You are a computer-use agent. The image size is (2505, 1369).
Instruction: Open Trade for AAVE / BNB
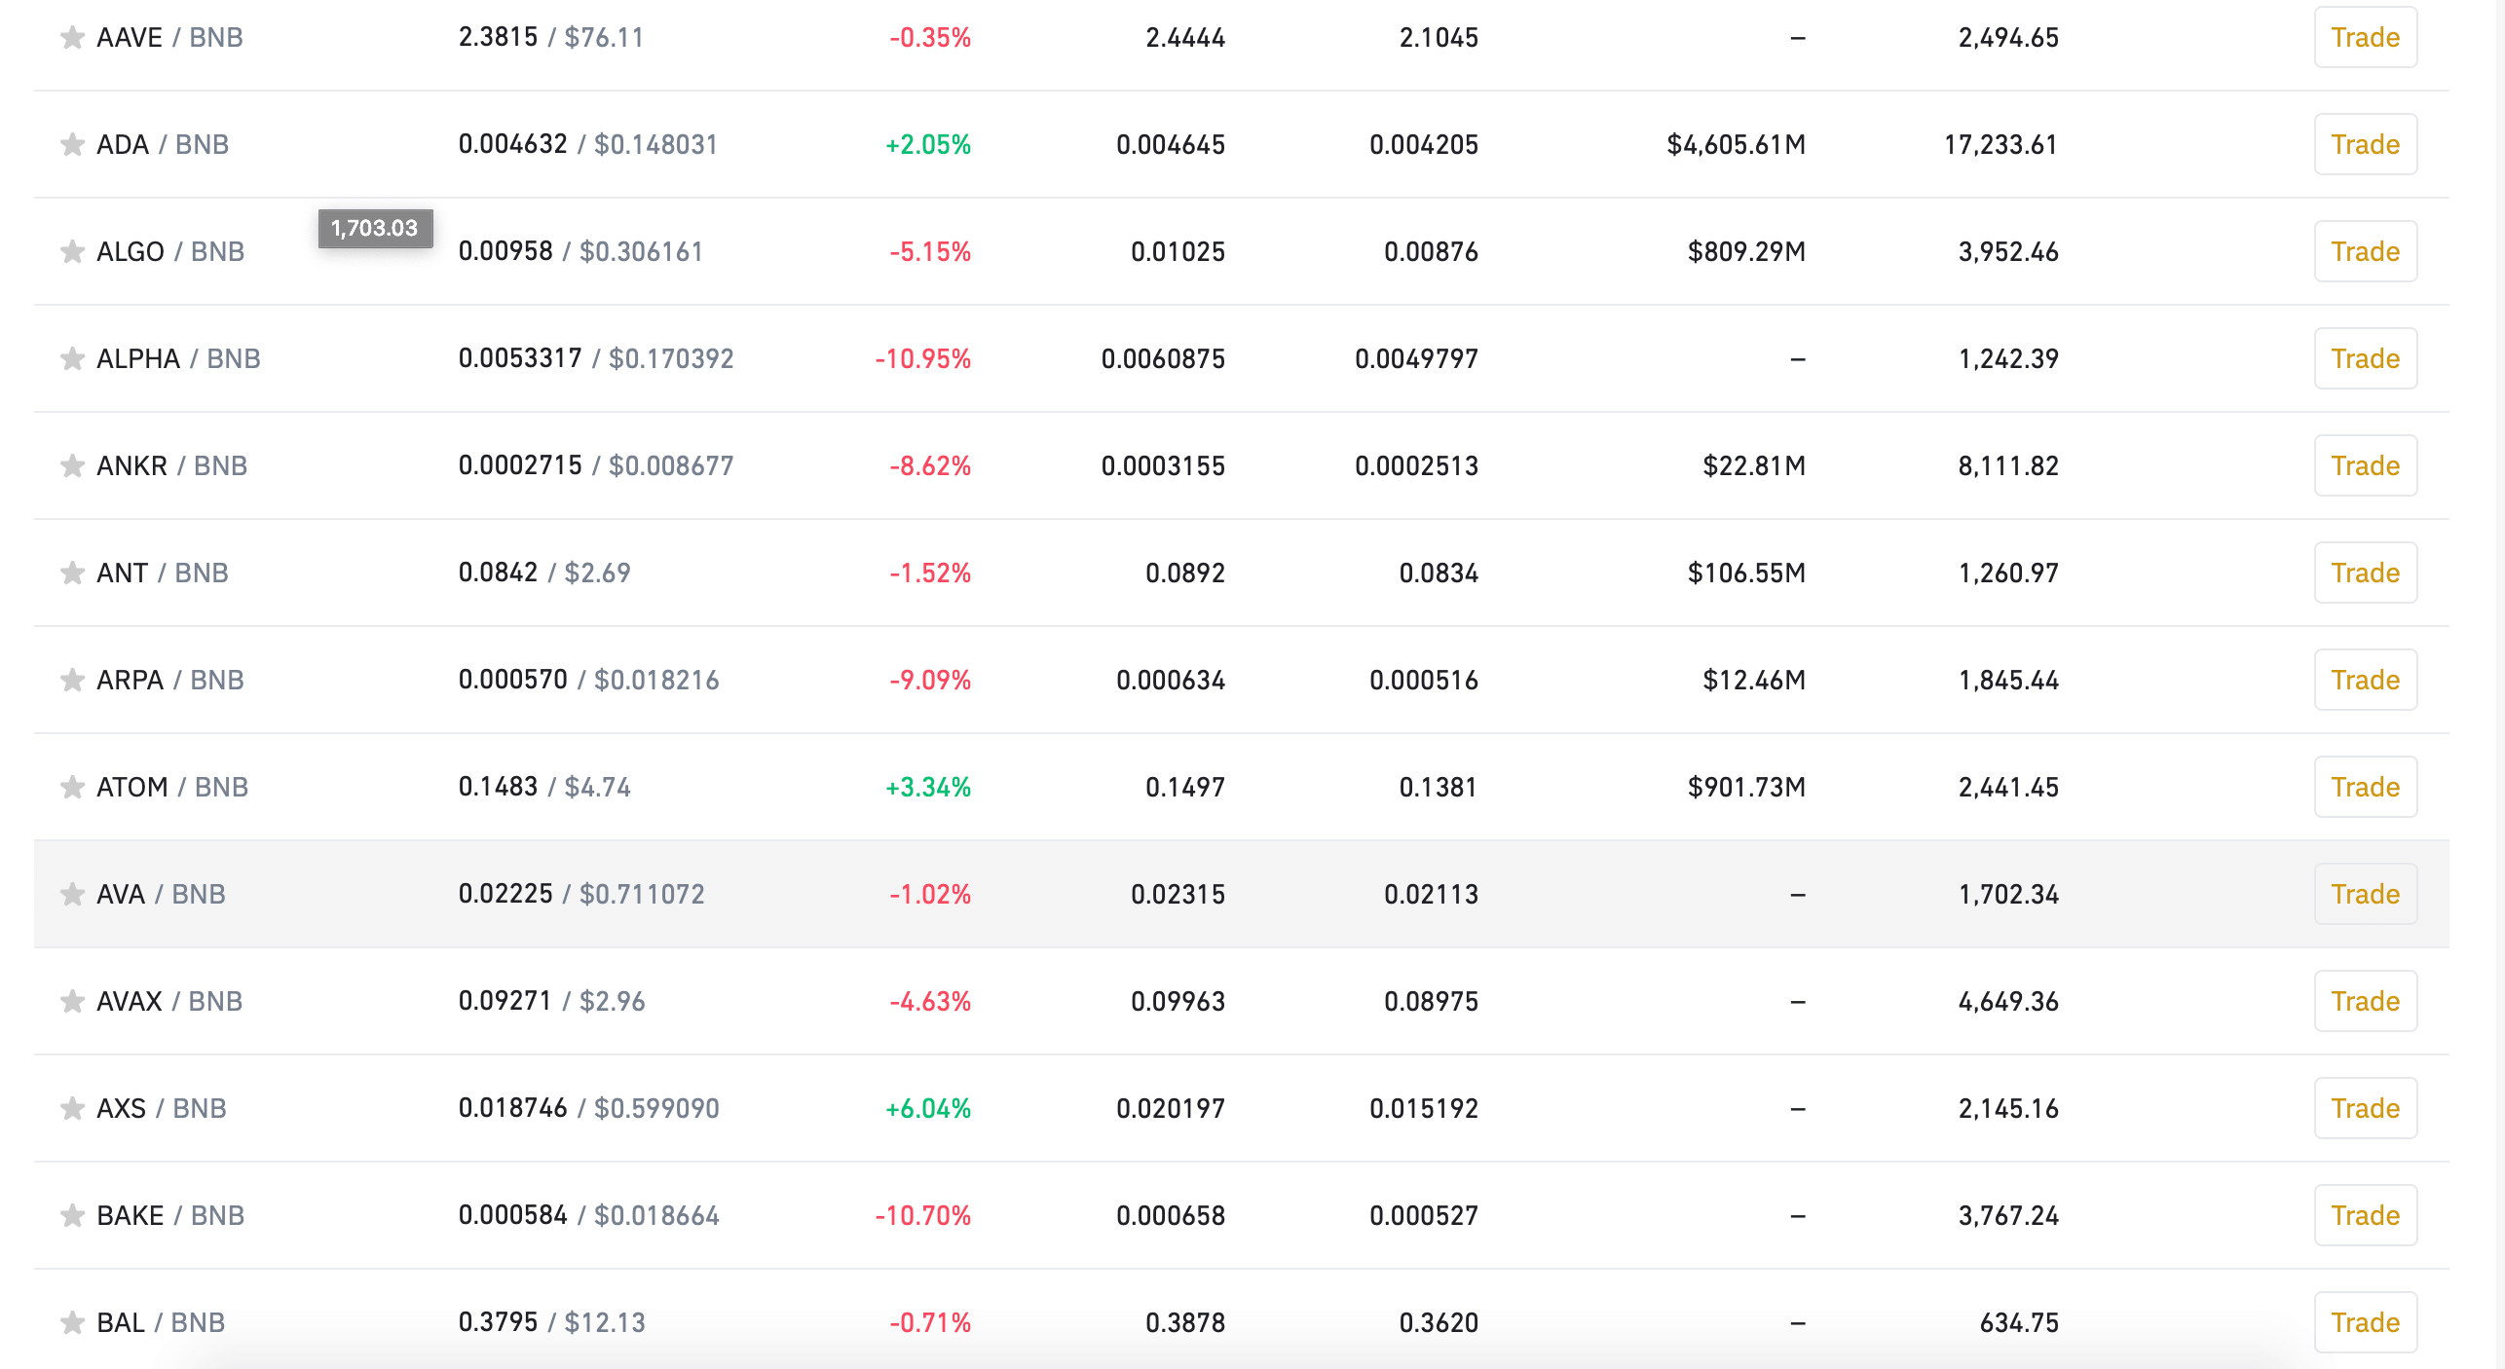pos(2365,38)
